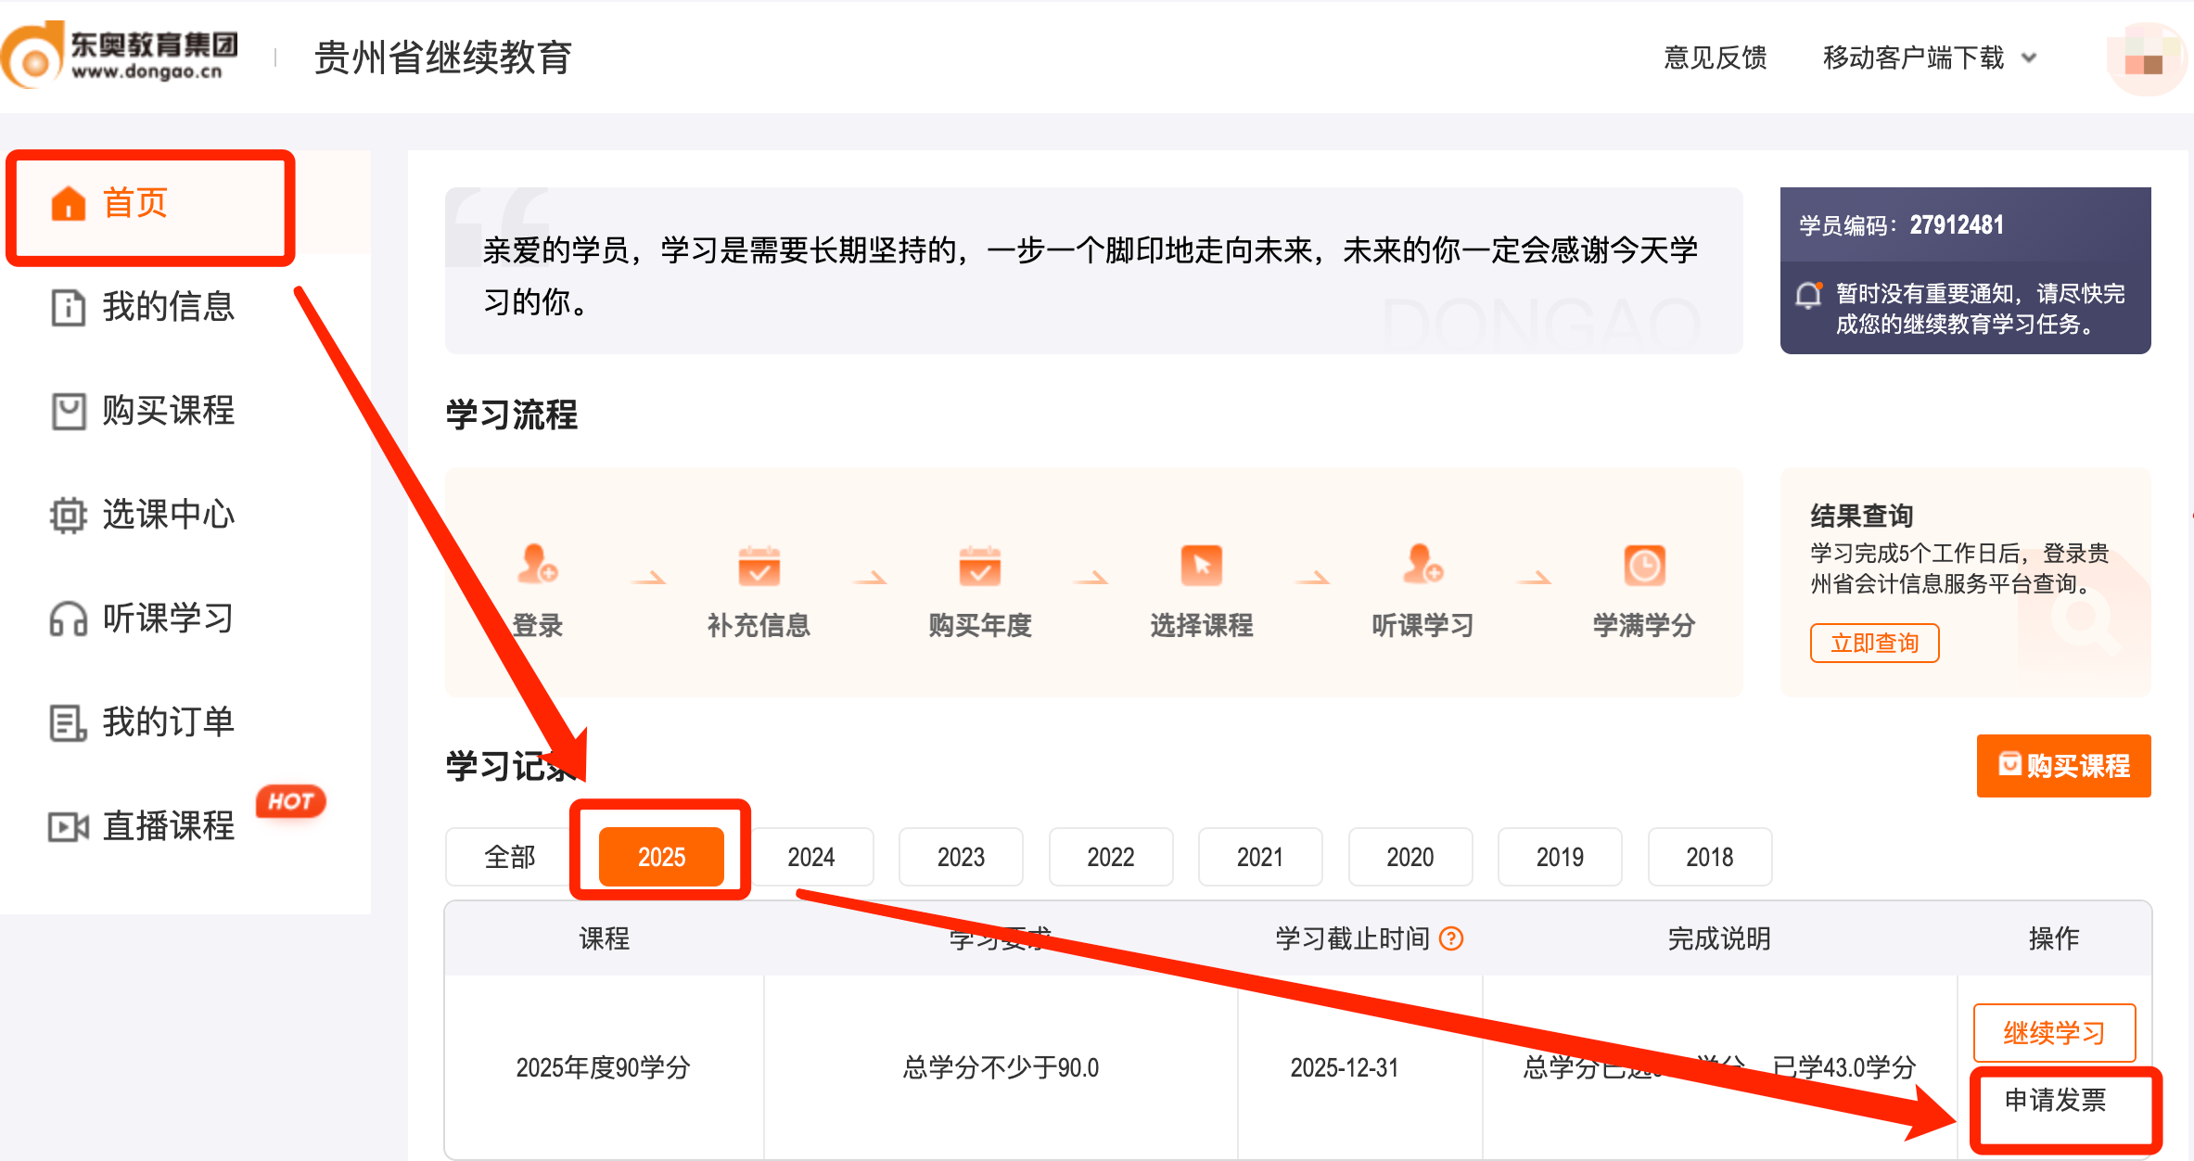The width and height of the screenshot is (2194, 1161).
Task: Open 我的信息 via its sidebar icon
Action: 68,308
